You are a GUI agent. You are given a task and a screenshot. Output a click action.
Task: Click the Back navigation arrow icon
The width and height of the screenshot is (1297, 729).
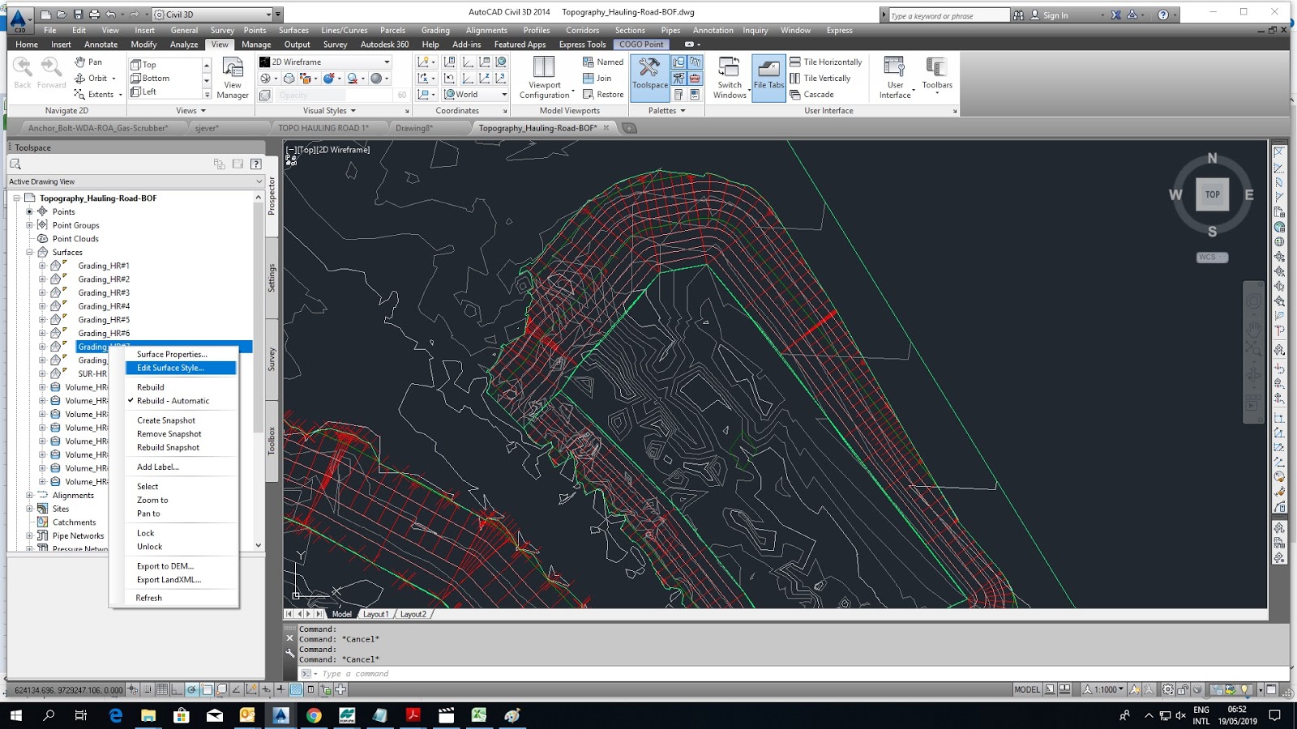[x=22, y=69]
